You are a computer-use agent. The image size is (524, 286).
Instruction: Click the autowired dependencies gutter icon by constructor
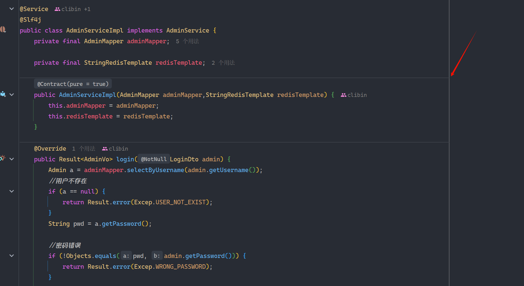3,94
